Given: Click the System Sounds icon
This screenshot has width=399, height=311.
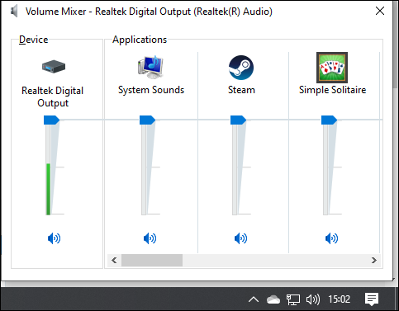Looking at the screenshot, I should pyautogui.click(x=150, y=67).
